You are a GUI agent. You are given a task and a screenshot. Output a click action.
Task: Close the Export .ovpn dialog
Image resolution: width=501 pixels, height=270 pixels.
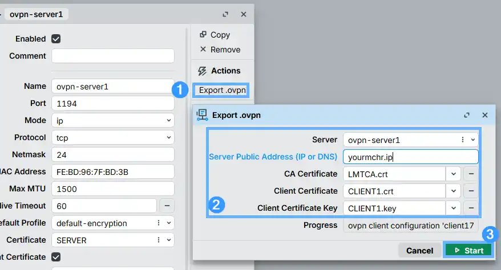tap(485, 115)
